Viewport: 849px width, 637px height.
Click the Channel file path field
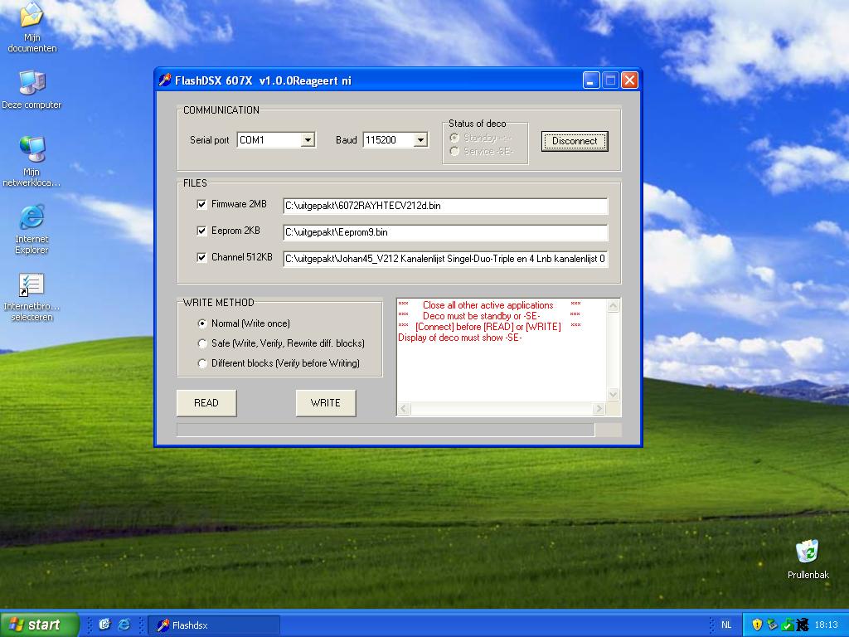point(445,259)
